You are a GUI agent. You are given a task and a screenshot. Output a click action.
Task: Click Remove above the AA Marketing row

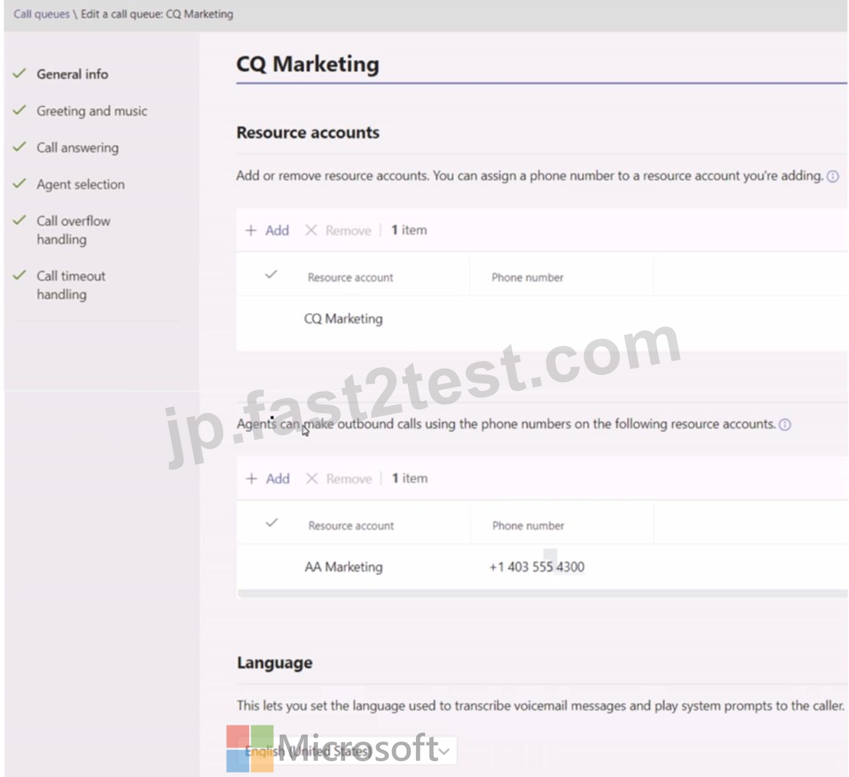(339, 478)
